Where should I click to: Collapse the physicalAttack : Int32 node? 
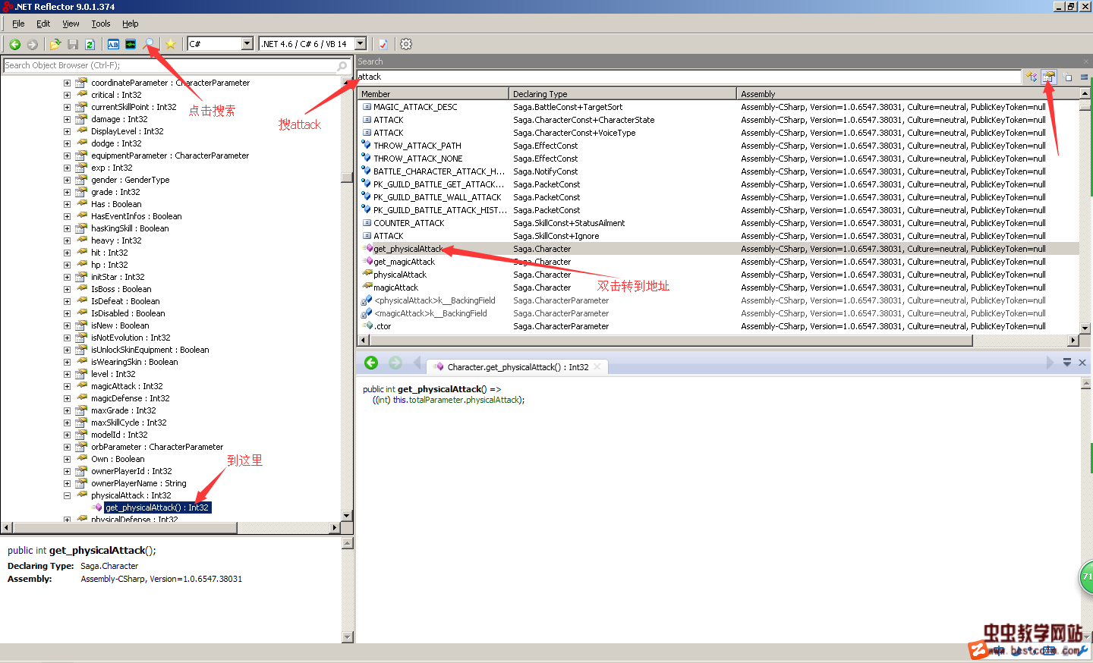[x=67, y=495]
